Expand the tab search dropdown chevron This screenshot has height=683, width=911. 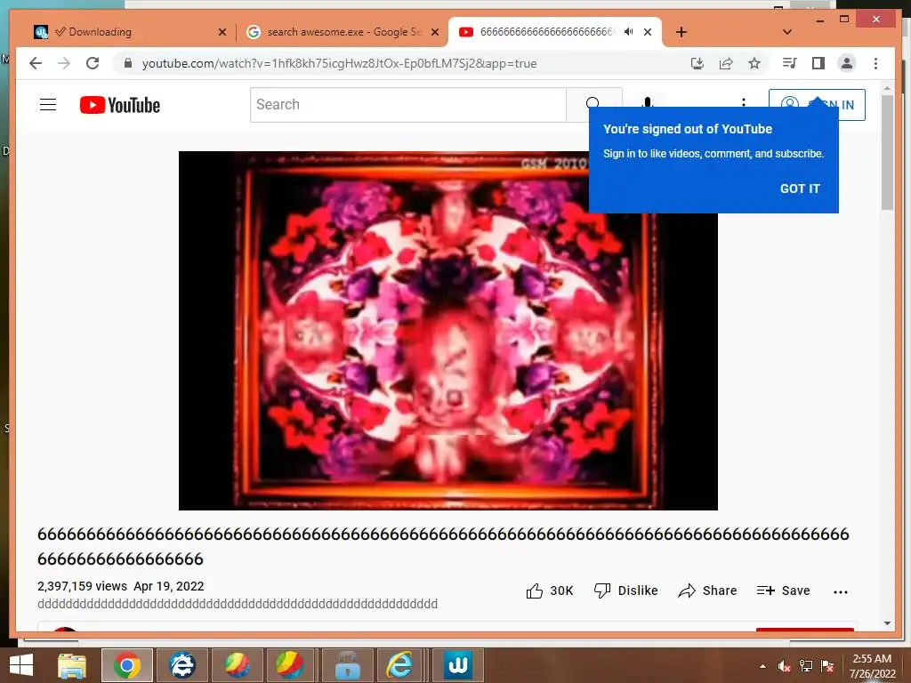[x=787, y=32]
